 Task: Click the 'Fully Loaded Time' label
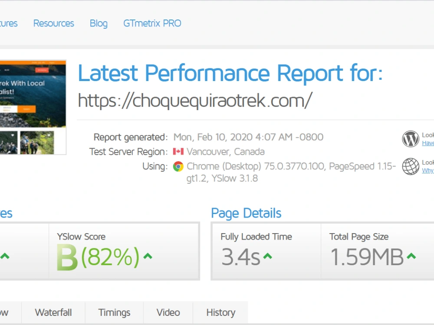click(x=256, y=237)
